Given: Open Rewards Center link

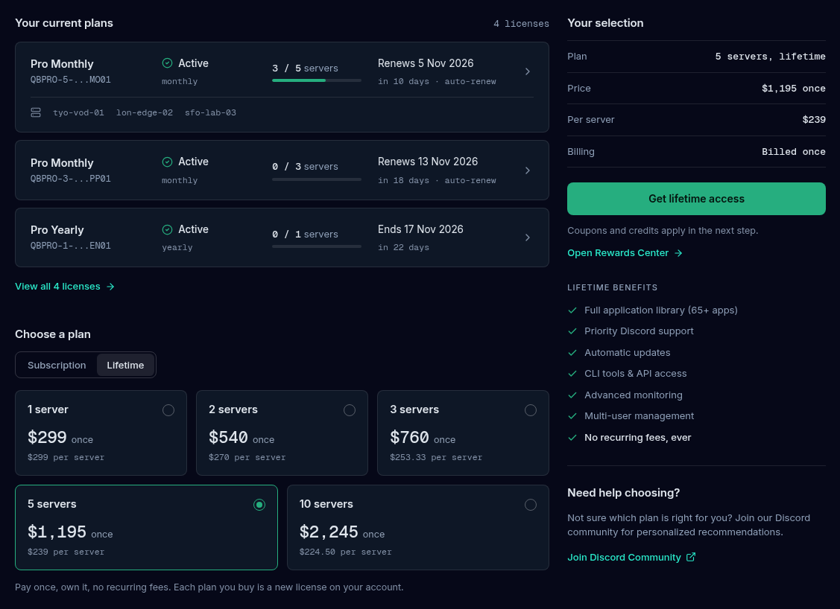Looking at the screenshot, I should pos(625,252).
